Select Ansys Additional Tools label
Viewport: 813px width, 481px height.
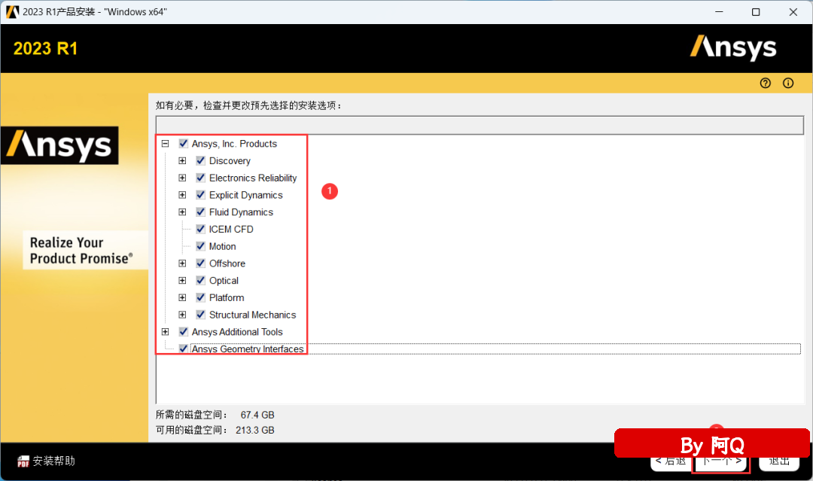237,332
